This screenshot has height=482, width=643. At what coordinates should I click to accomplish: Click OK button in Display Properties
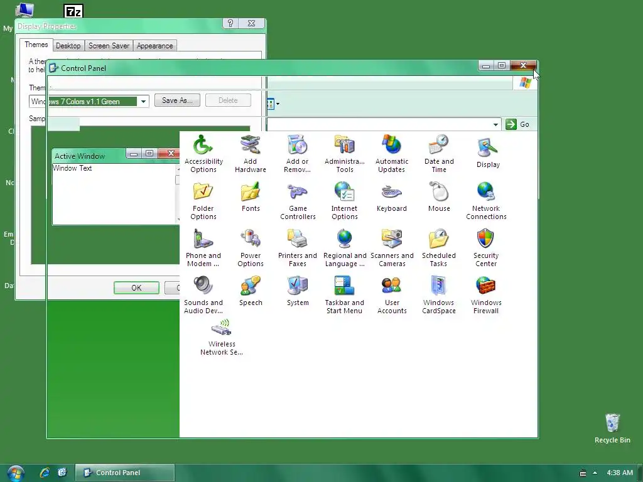(x=136, y=287)
